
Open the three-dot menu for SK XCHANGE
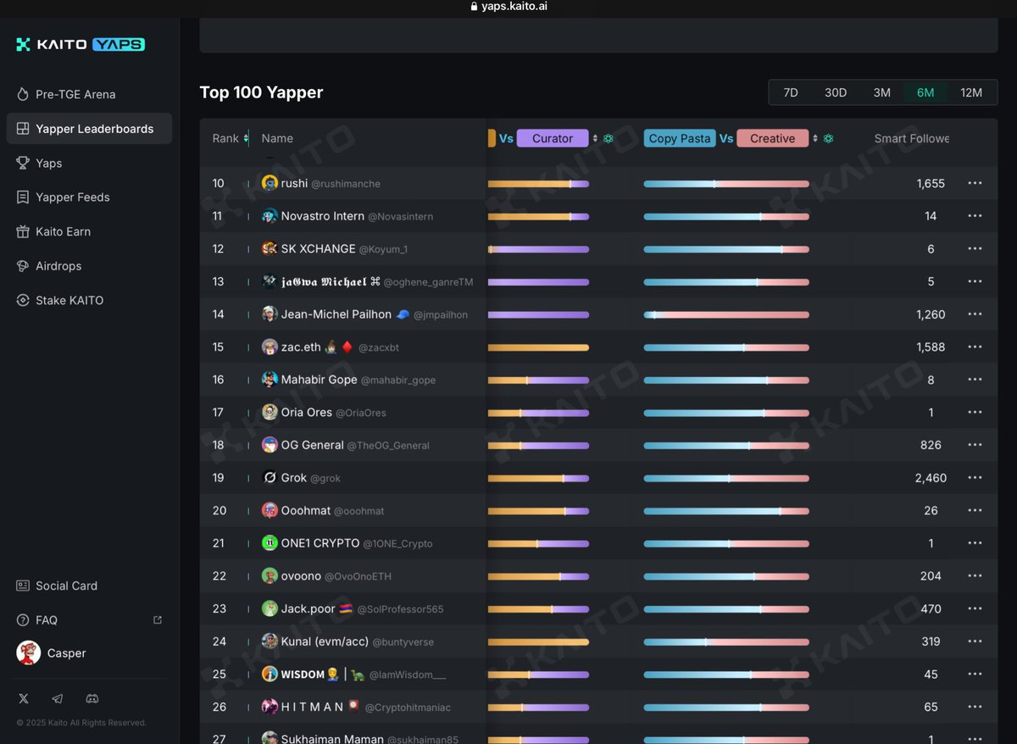975,248
